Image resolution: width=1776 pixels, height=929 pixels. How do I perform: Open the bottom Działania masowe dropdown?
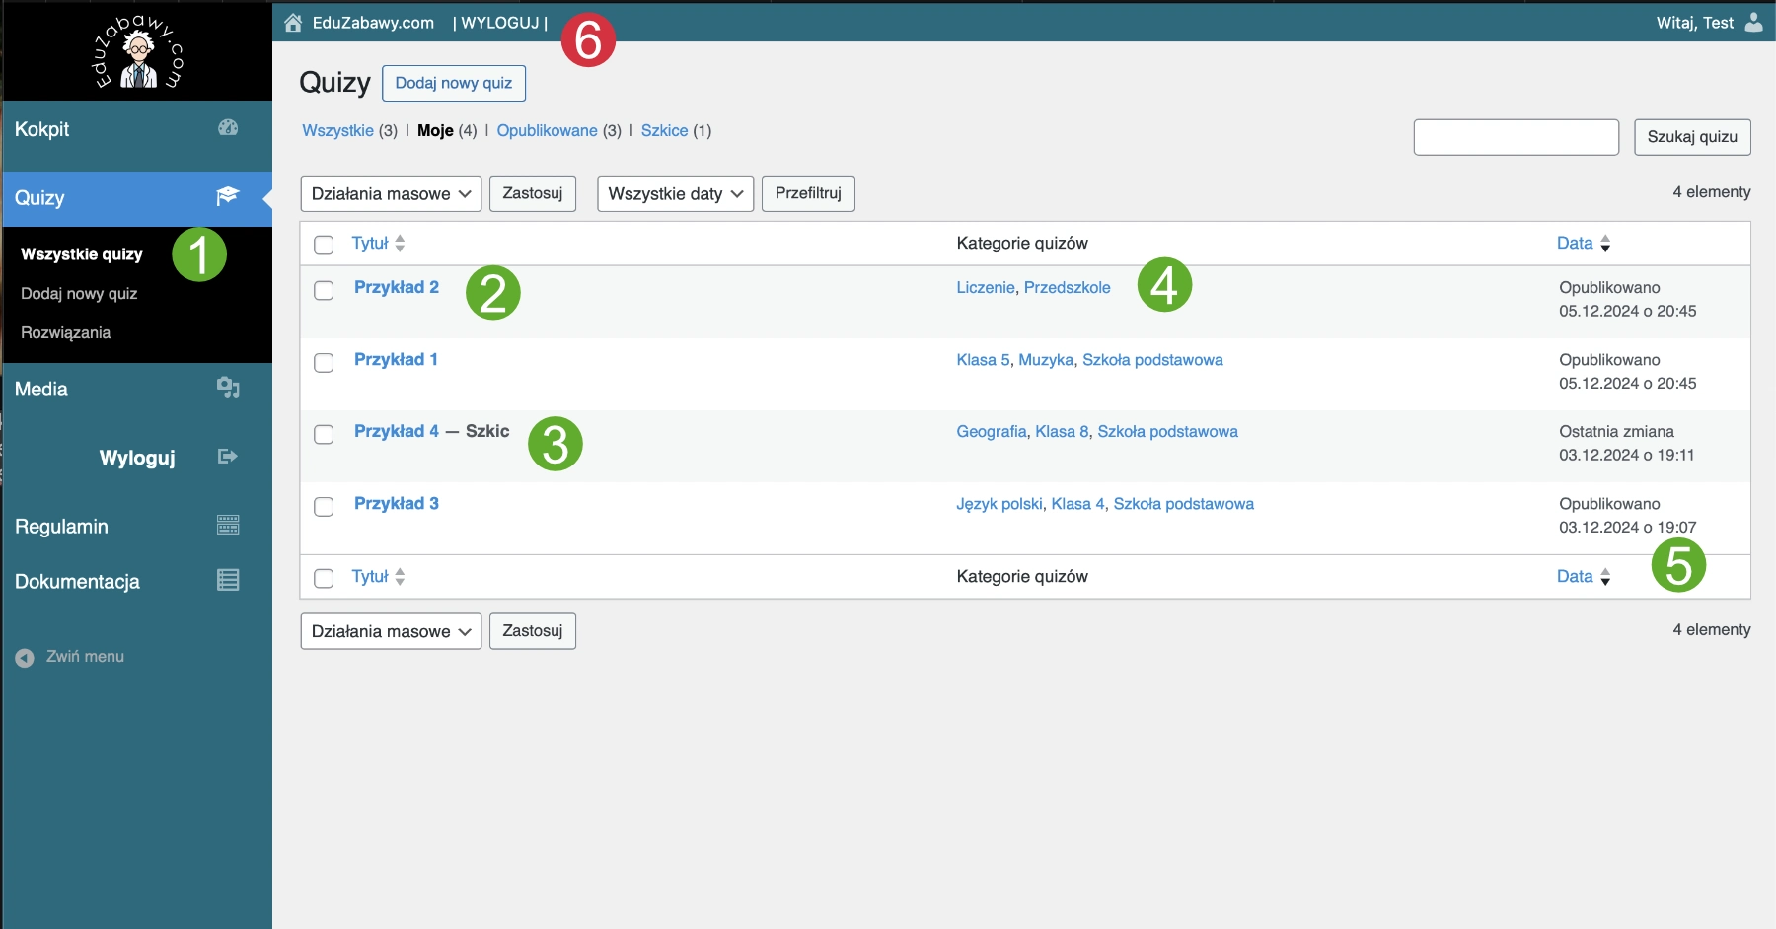[391, 631]
